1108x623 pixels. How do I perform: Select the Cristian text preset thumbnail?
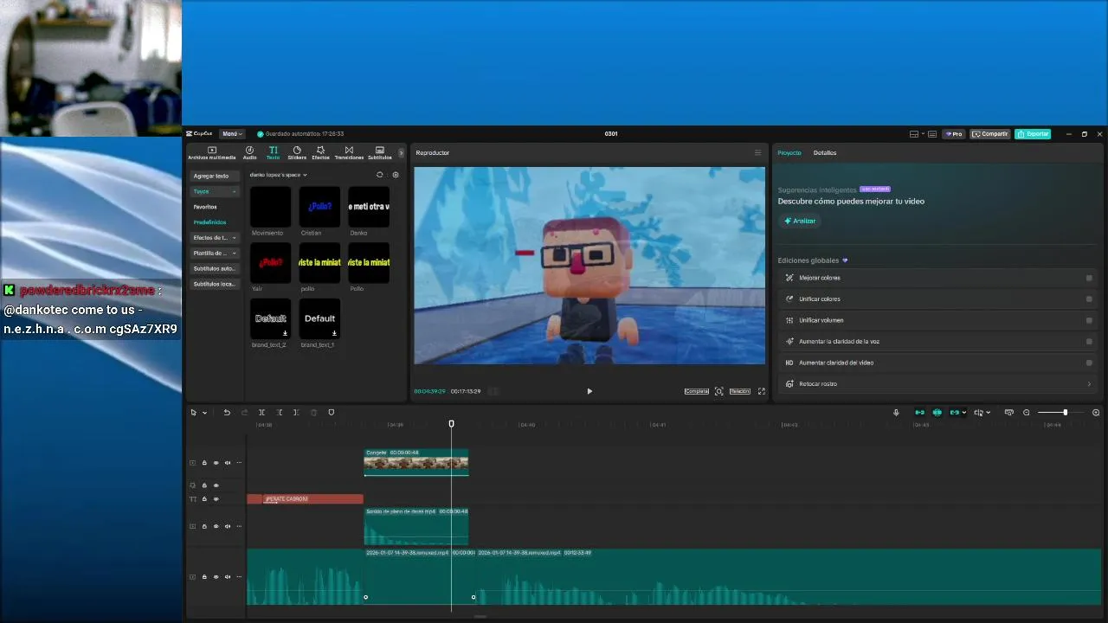click(x=319, y=207)
